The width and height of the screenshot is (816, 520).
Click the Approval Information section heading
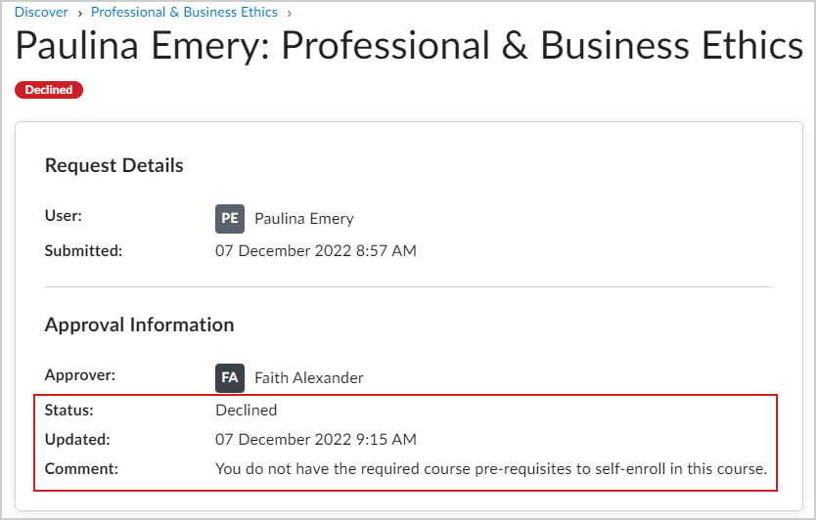139,325
